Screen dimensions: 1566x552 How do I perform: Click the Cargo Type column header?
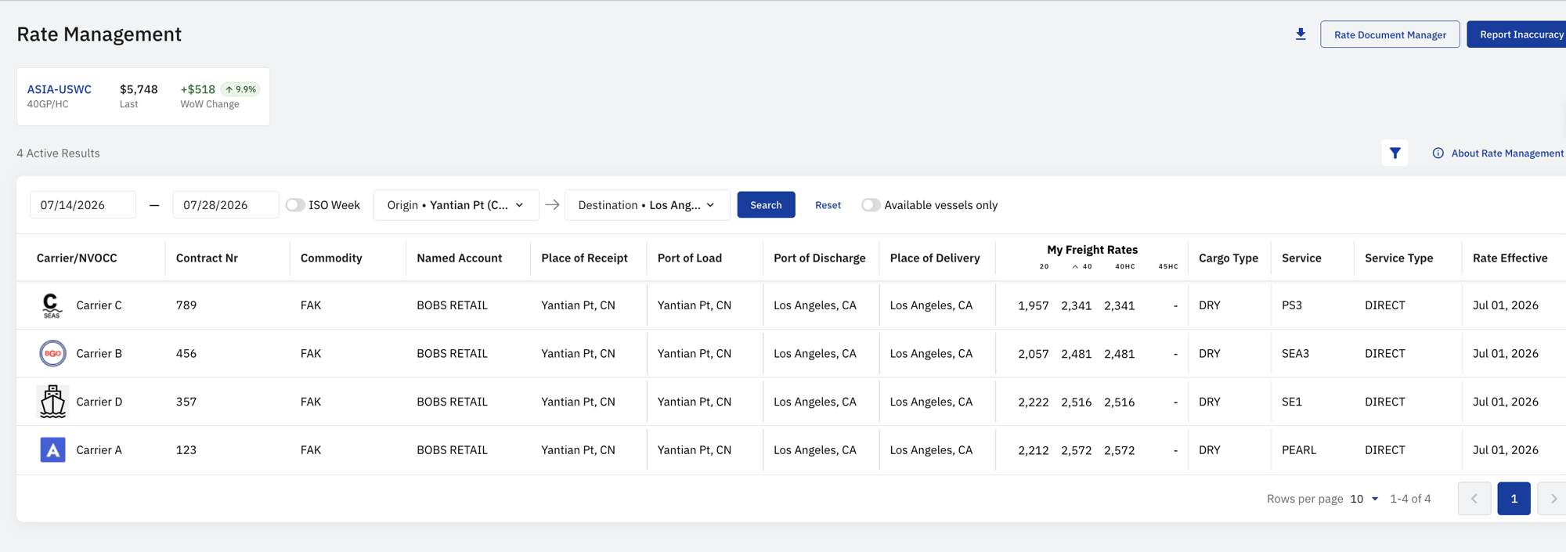1228,258
